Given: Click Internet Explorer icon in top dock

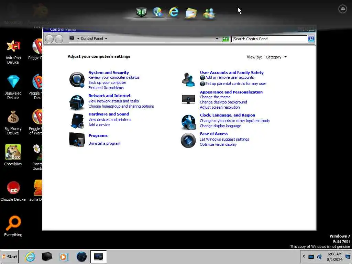Looking at the screenshot, I should pyautogui.click(x=174, y=12).
